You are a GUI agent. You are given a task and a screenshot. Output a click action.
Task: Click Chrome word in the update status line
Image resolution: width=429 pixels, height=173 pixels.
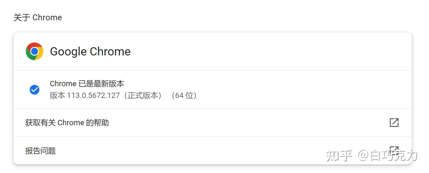point(63,84)
